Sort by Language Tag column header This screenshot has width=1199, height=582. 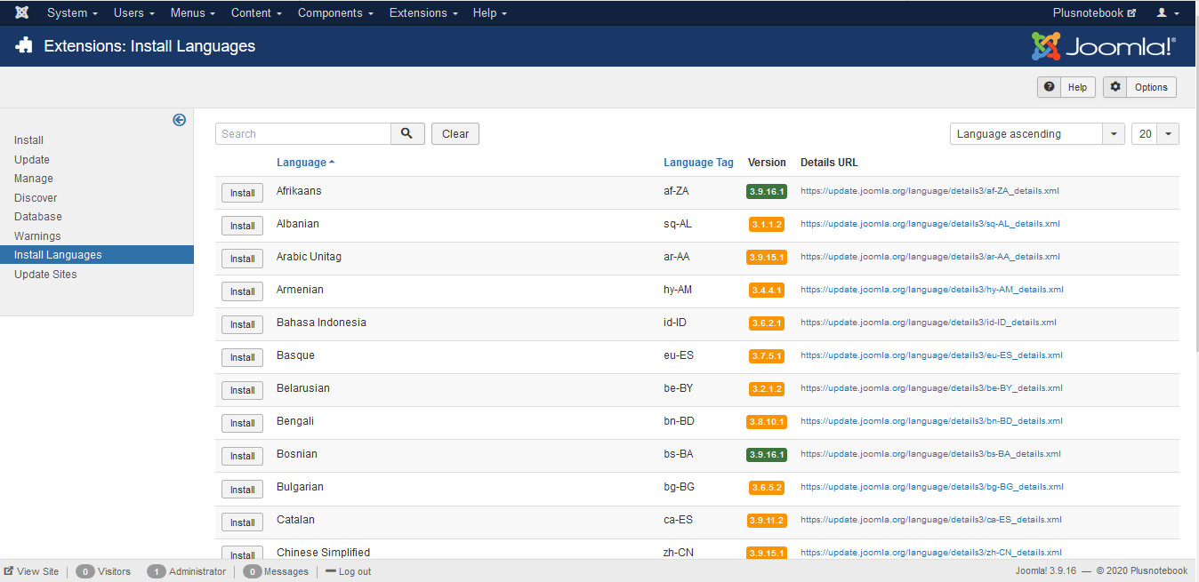pyautogui.click(x=698, y=163)
